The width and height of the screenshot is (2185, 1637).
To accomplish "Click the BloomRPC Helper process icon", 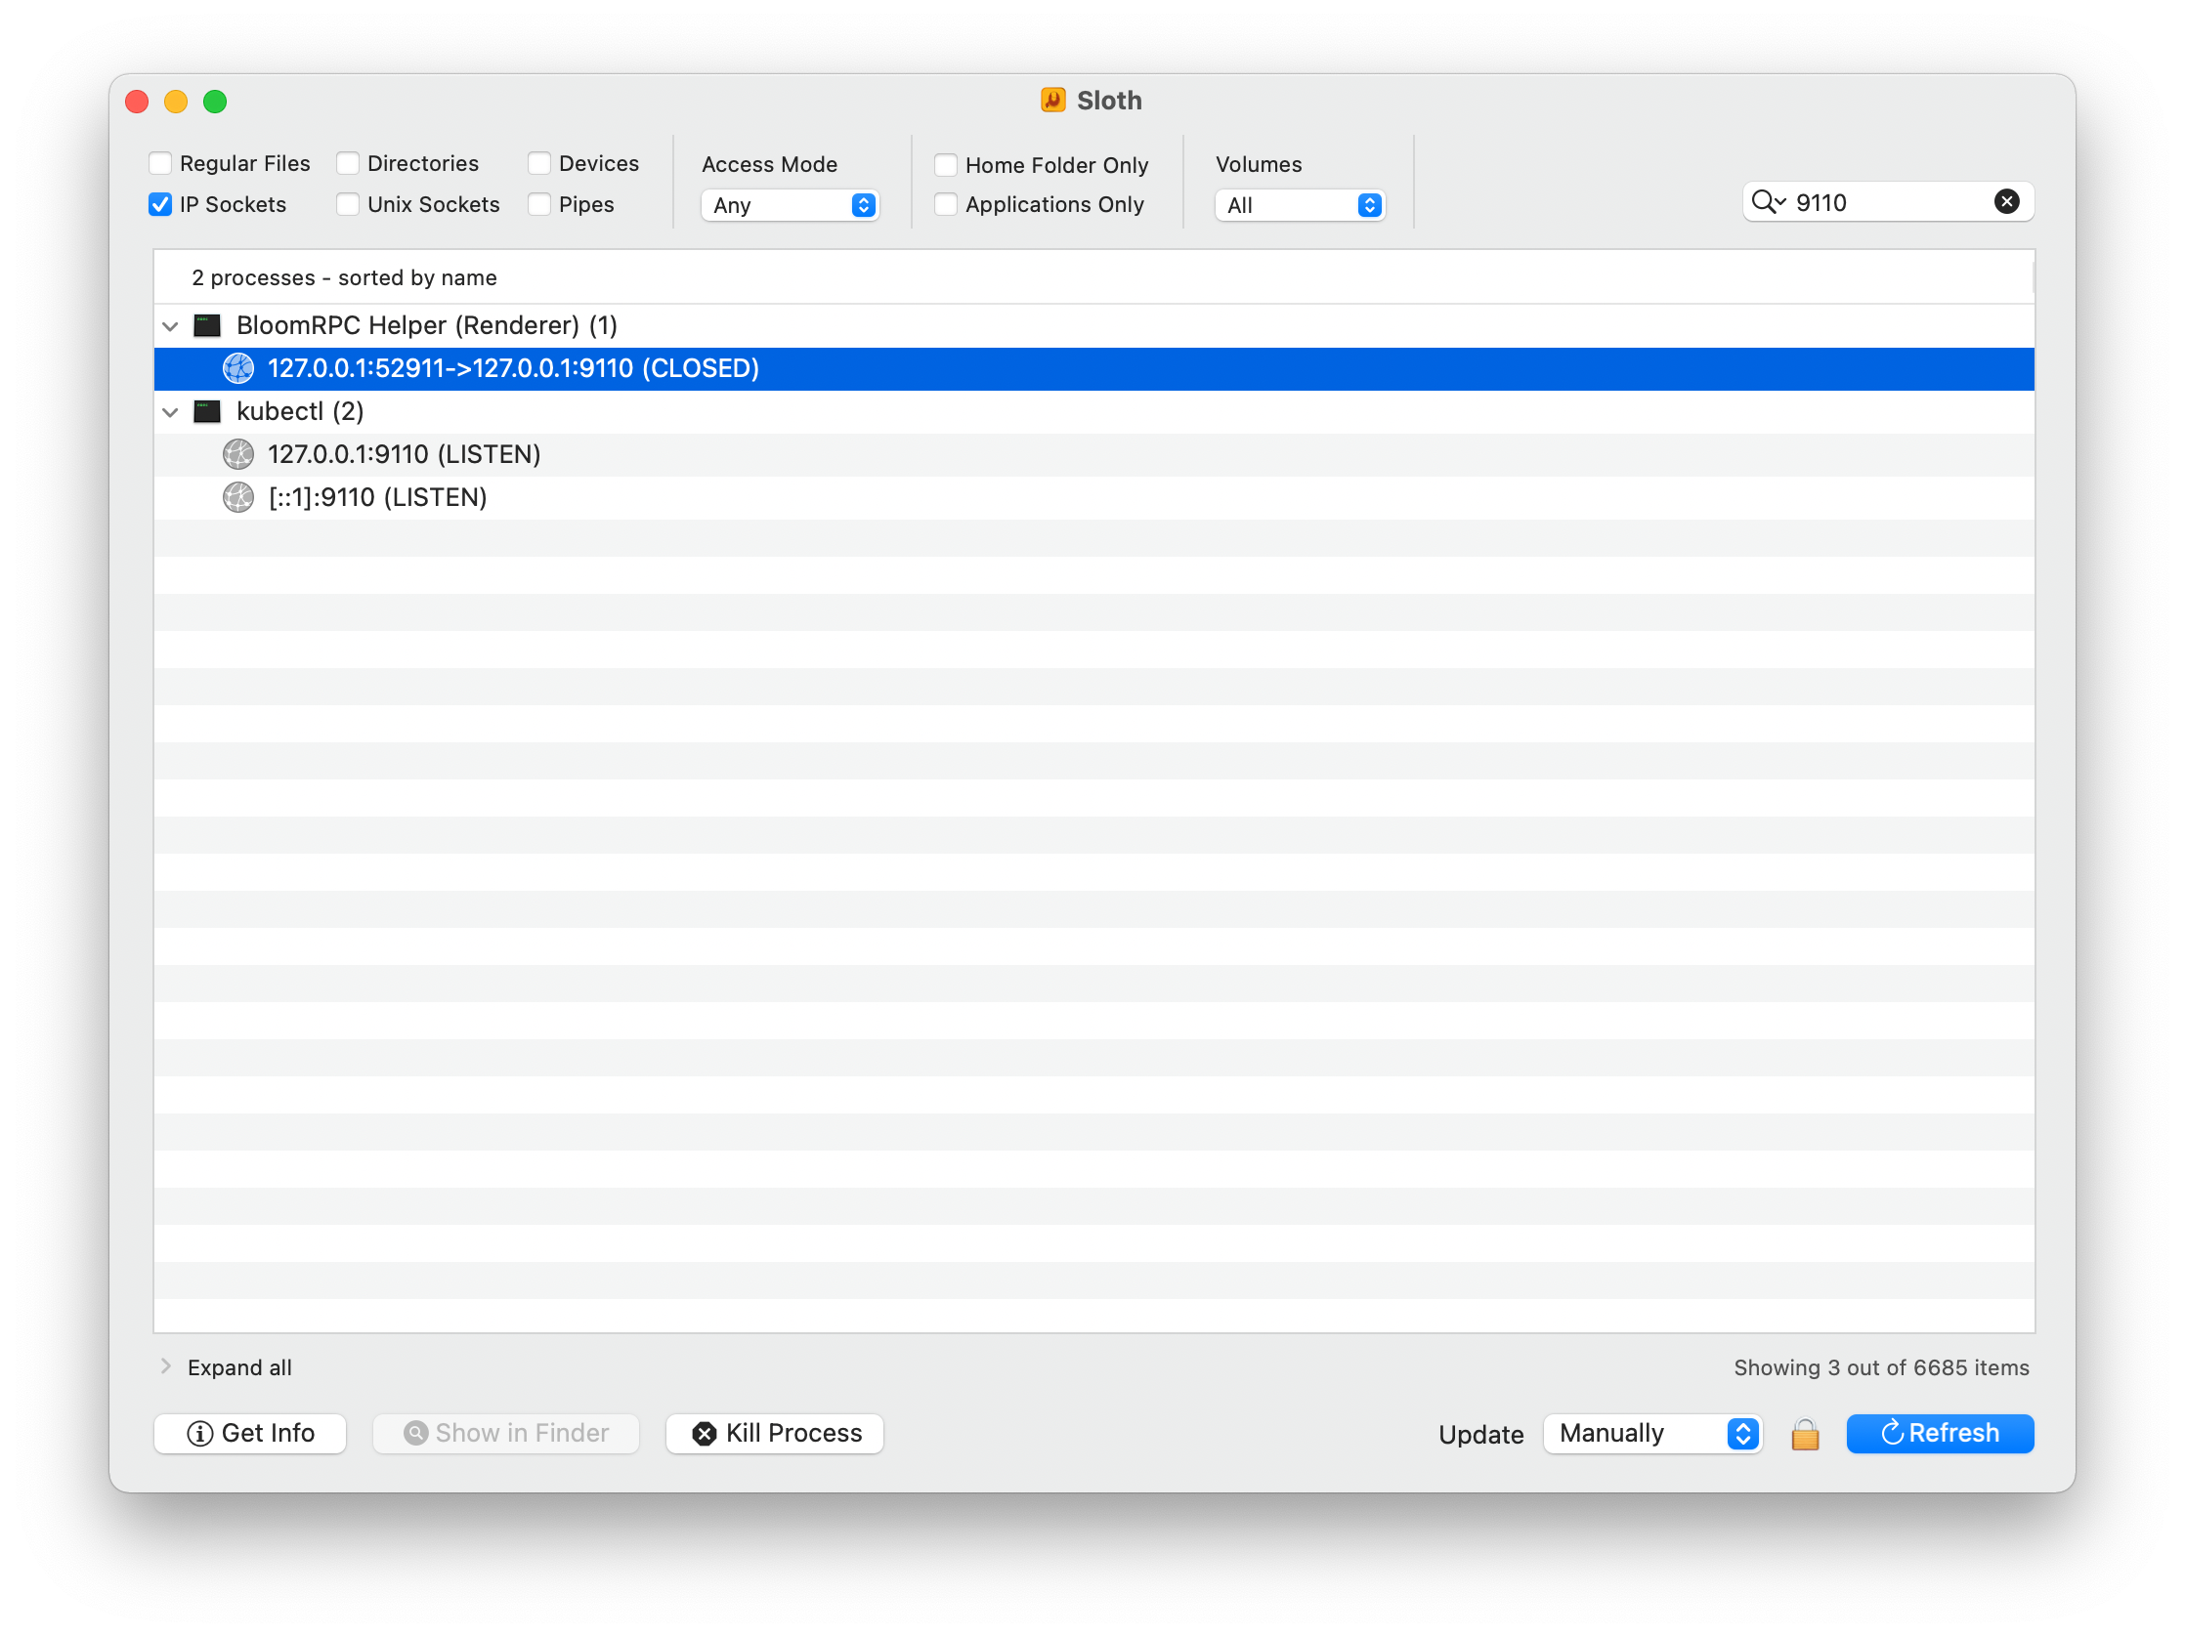I will pyautogui.click(x=206, y=326).
